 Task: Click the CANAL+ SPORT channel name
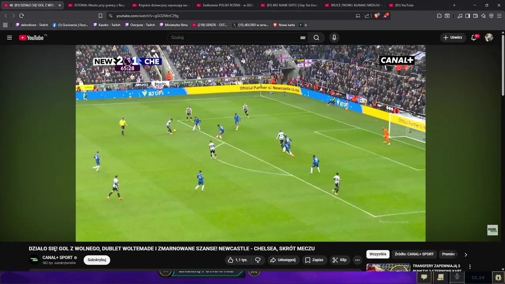pos(58,258)
